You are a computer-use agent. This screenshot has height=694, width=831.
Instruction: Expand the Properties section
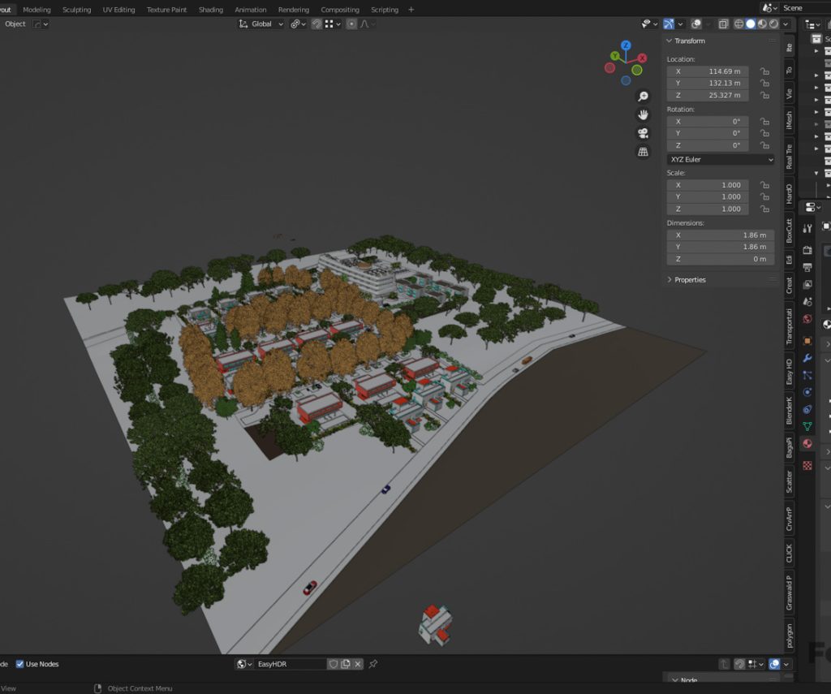(x=670, y=279)
